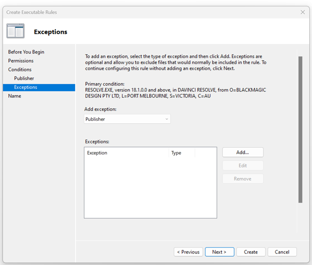Expand the Add exception Publisher dropdown
The image size is (312, 265).
point(127,119)
